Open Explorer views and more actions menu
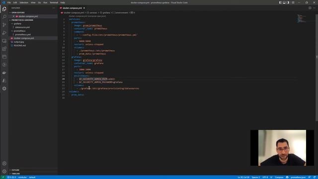 54,8
